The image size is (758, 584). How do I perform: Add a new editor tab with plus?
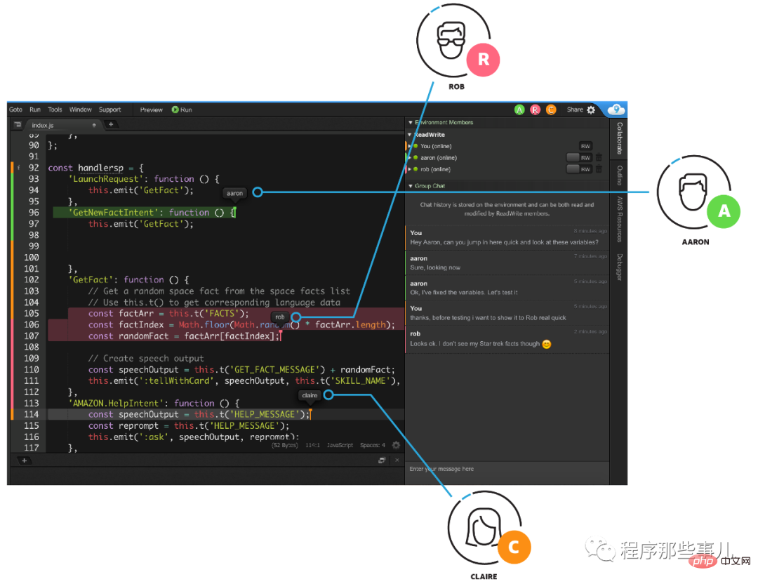(111, 125)
